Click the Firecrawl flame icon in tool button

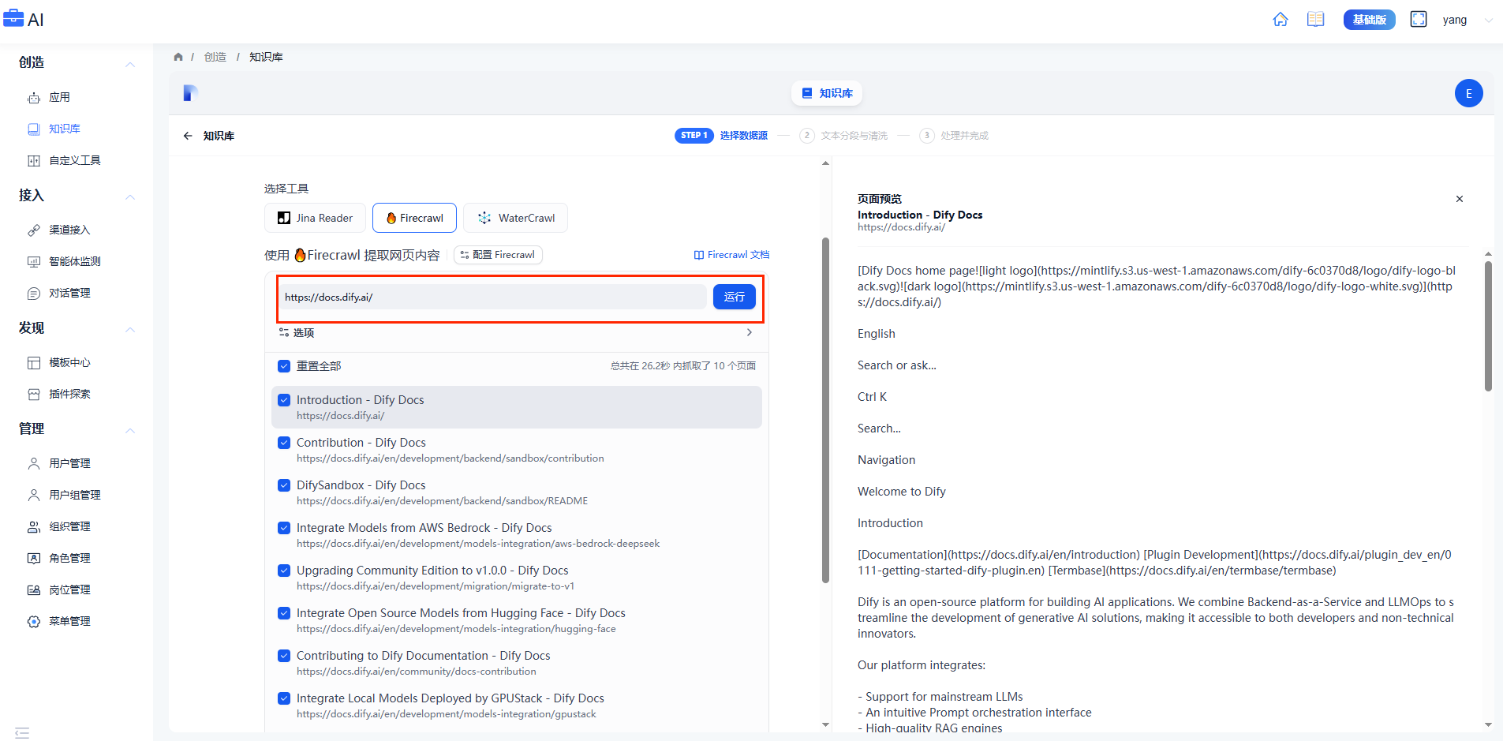(391, 218)
